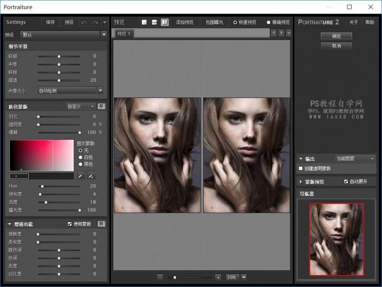Click the undo arrow in Settings header
The width and height of the screenshot is (382, 287).
point(84,22)
